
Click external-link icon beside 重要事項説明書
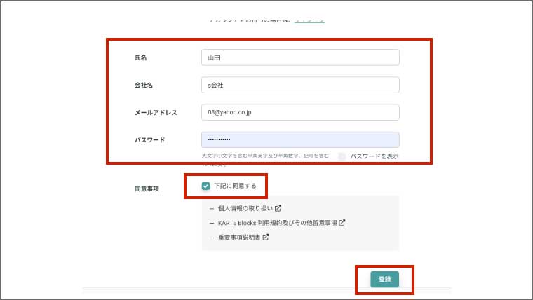266,237
